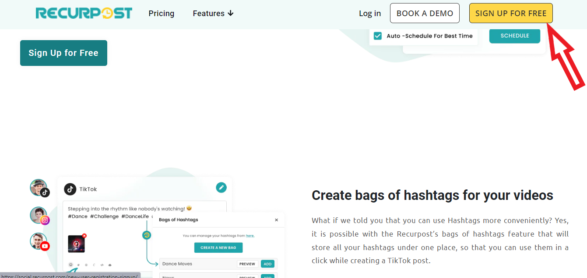The image size is (587, 278).
Task: Click the '#Challenge' hashtag text
Action: point(104,216)
